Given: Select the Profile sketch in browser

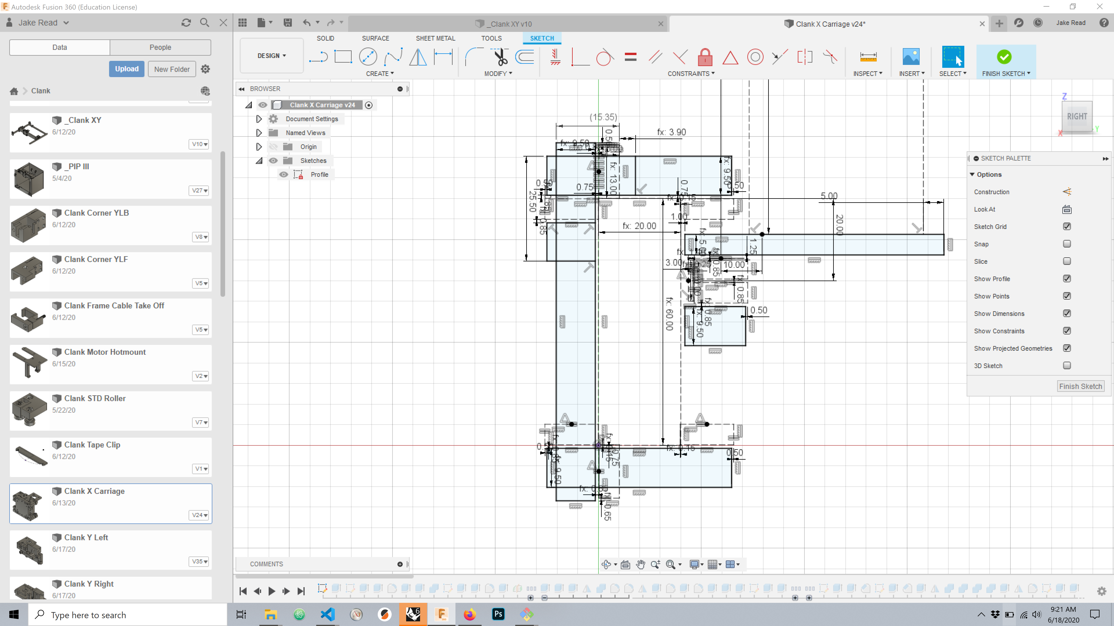Looking at the screenshot, I should tap(320, 174).
